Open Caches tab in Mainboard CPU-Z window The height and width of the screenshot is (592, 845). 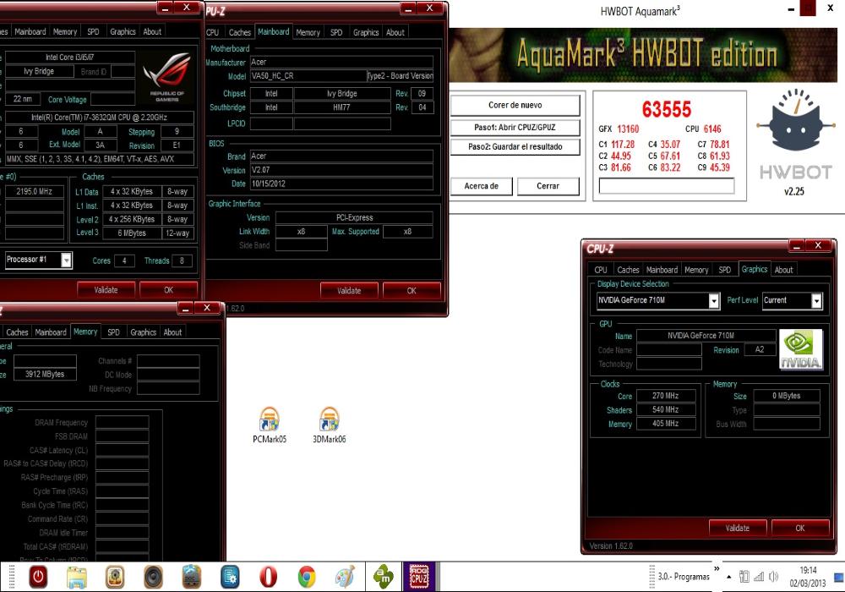pos(240,32)
